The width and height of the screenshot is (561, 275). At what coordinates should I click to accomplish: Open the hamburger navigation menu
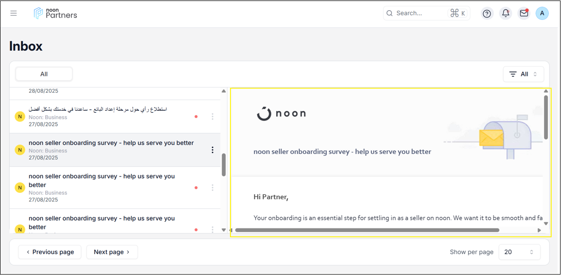click(14, 14)
